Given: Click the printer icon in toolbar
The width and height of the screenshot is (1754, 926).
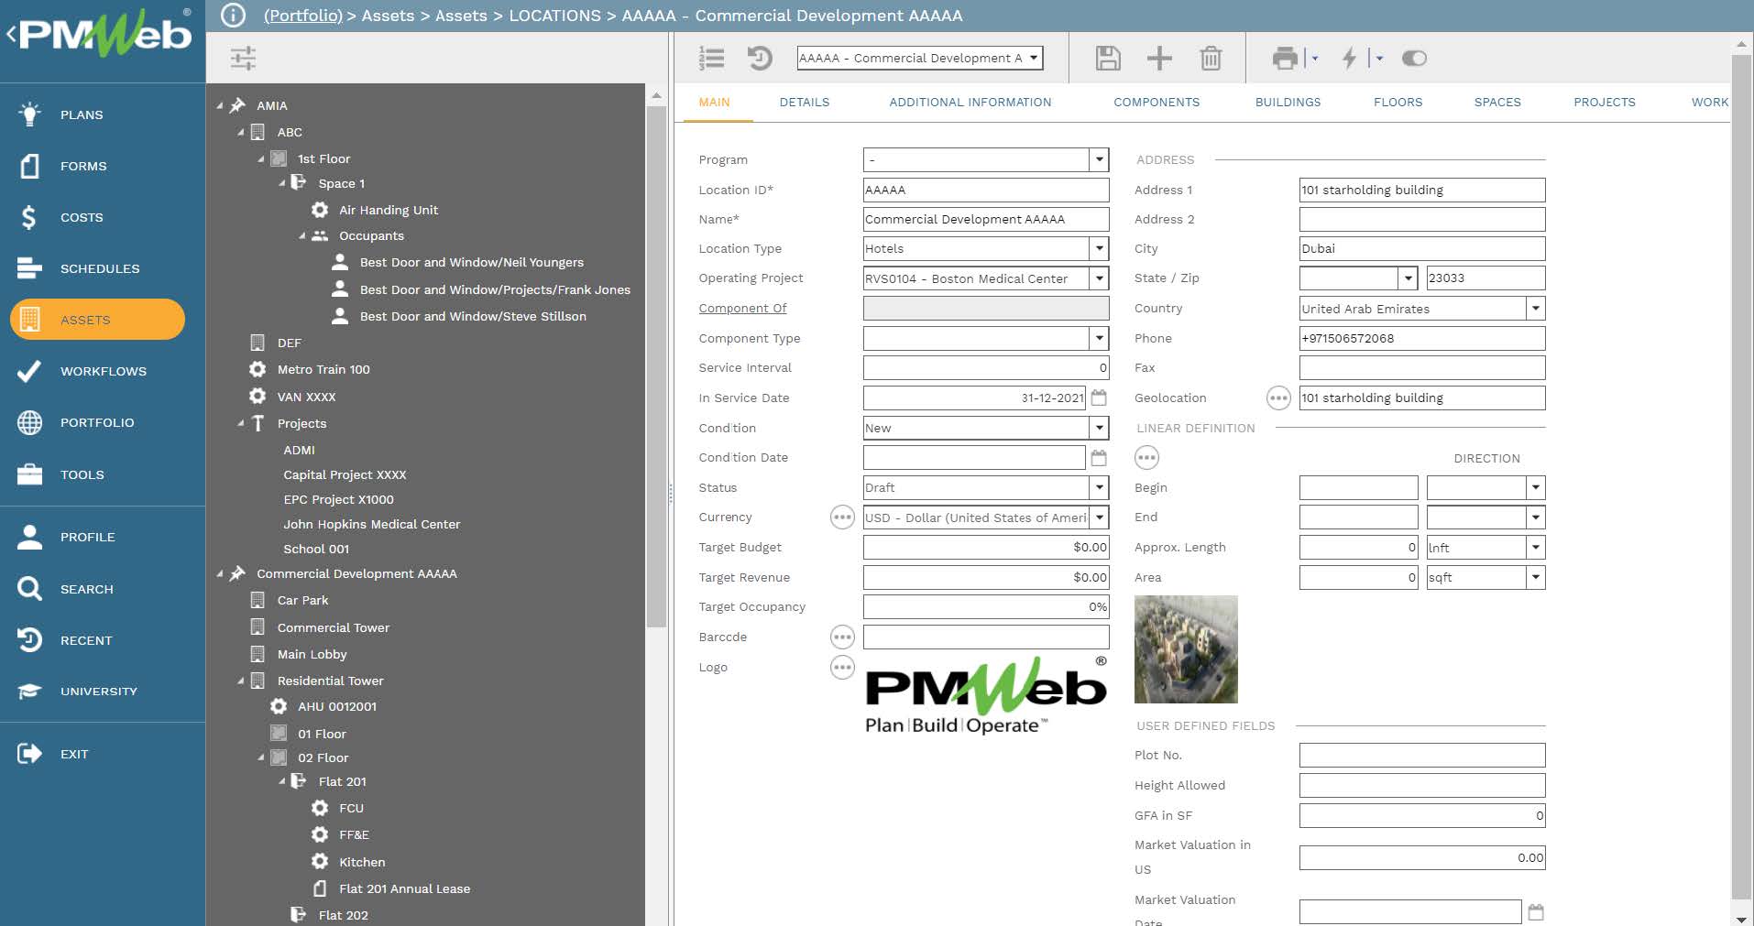Looking at the screenshot, I should (1285, 59).
